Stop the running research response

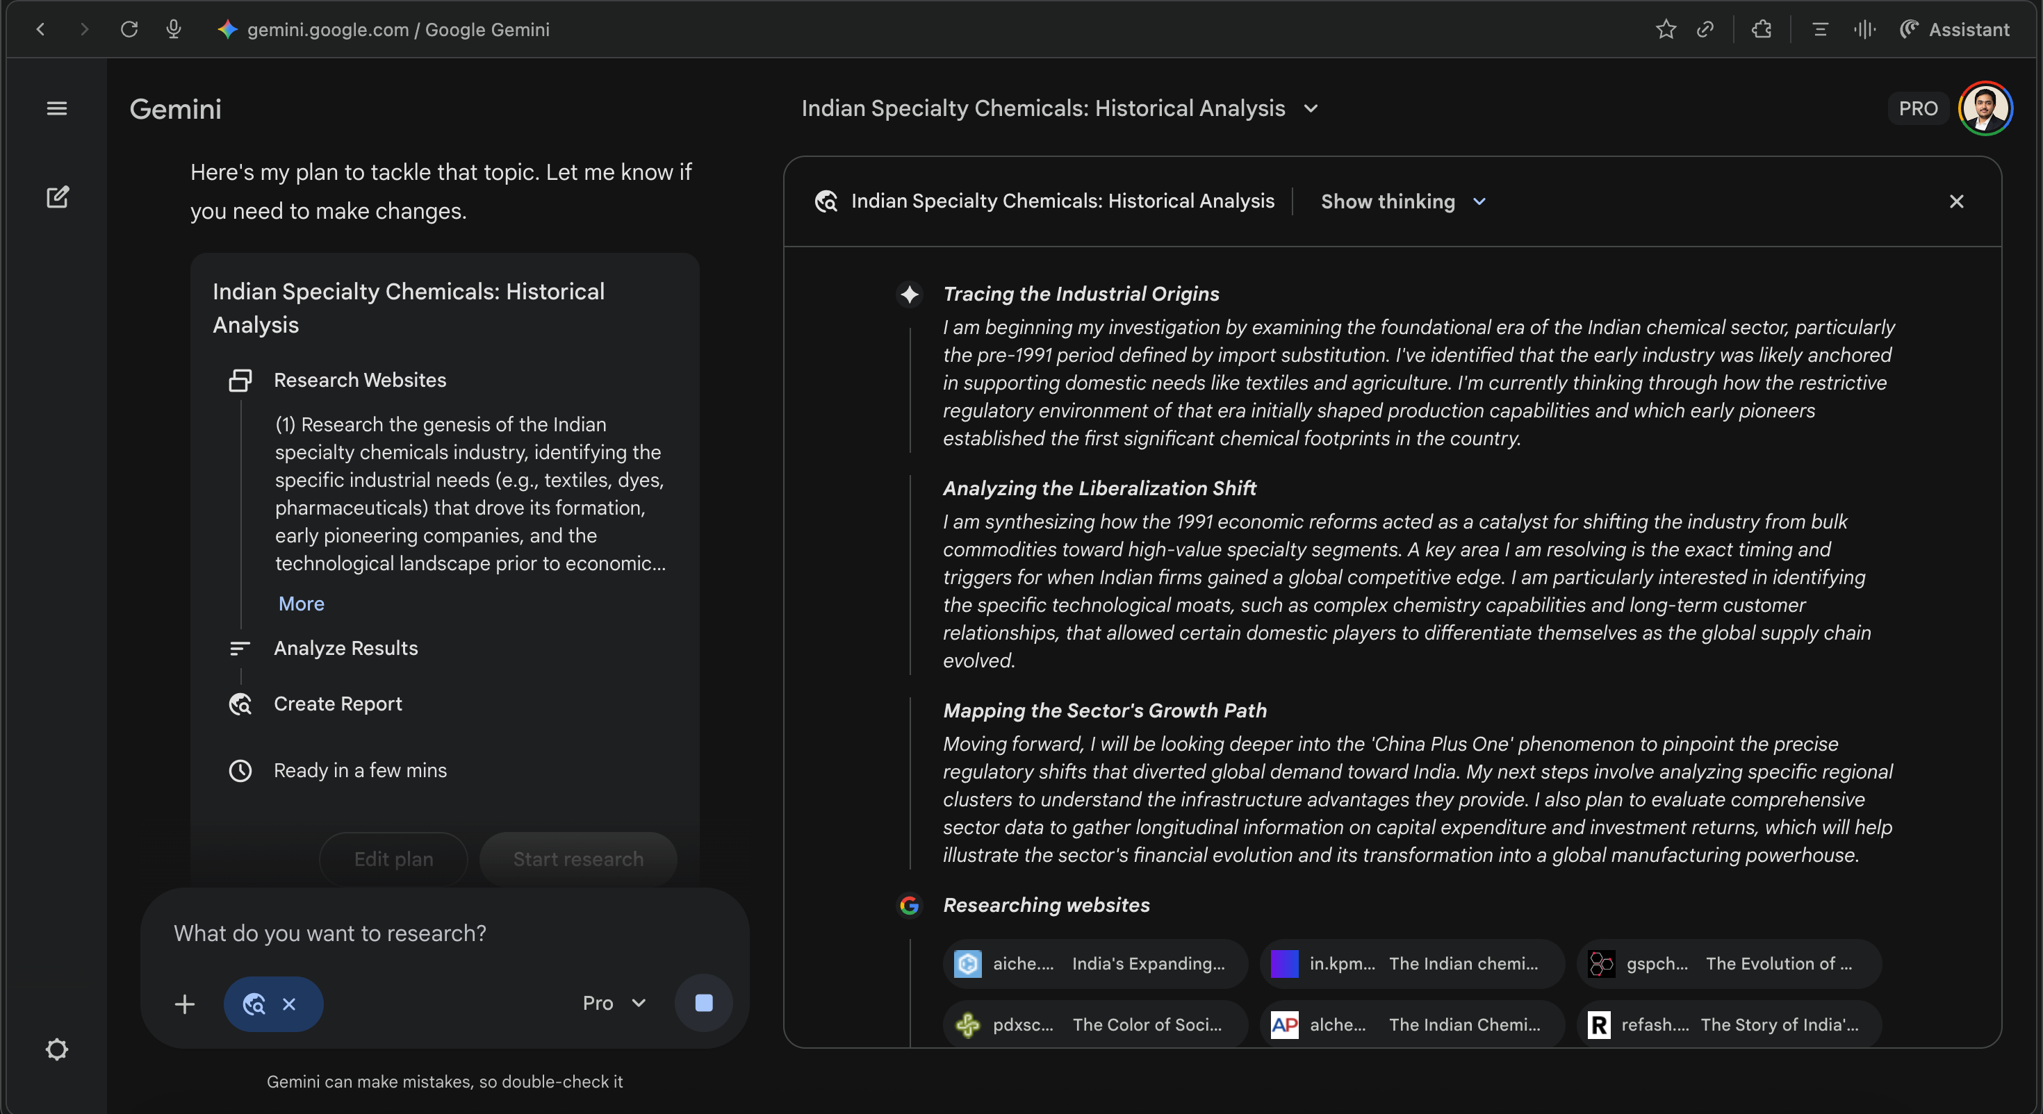point(703,1003)
